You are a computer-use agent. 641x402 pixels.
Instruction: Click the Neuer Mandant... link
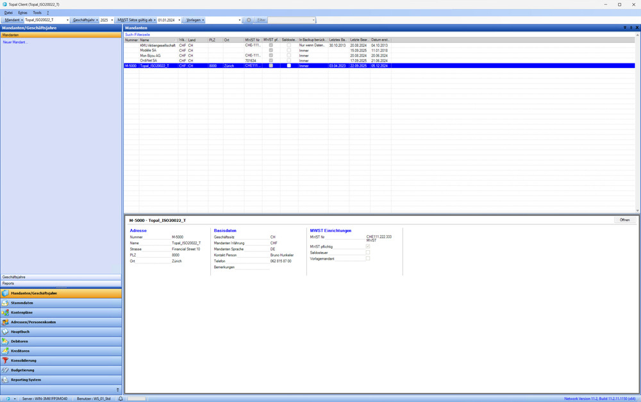click(x=15, y=42)
